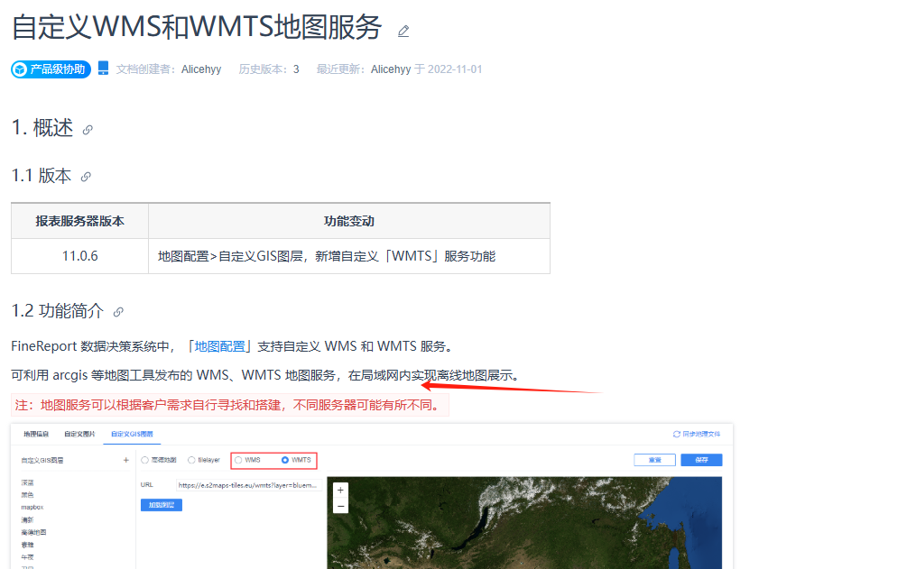Viewport: 898px width, 569px height.
Task: Click the 产品级协助 badge
Action: 51,69
